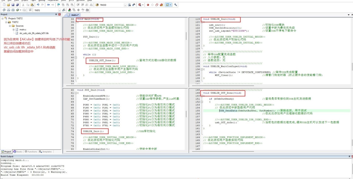Open the TMOD find combo box dropdown
The width and height of the screenshot is (353, 179).
pyautogui.click(x=125, y=5)
